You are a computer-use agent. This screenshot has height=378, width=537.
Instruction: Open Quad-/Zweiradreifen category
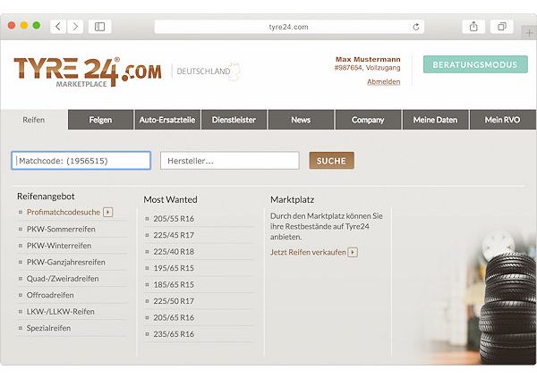63,279
